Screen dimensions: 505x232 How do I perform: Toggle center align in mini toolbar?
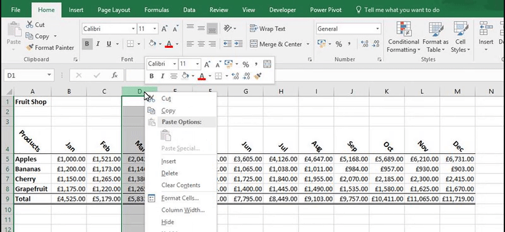(174, 76)
